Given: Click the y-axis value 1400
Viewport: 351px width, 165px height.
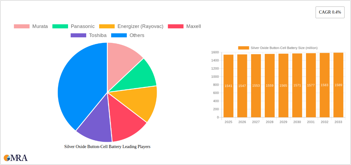Looking at the screenshot, I should point(215,60).
